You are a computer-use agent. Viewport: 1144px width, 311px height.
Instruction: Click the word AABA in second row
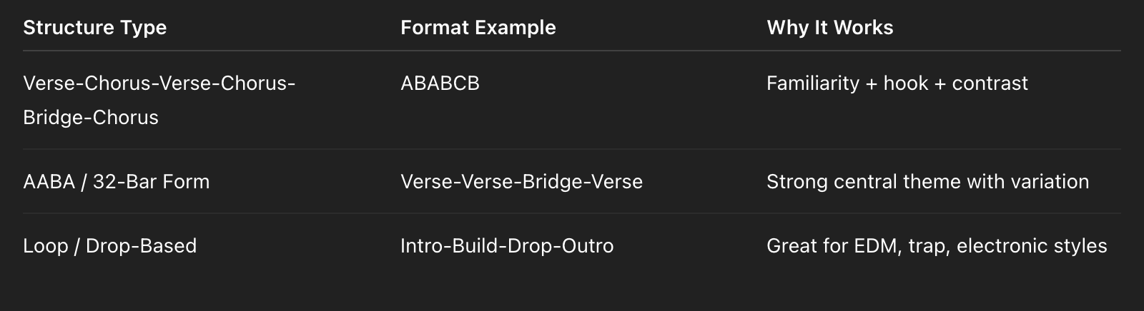[49, 182]
